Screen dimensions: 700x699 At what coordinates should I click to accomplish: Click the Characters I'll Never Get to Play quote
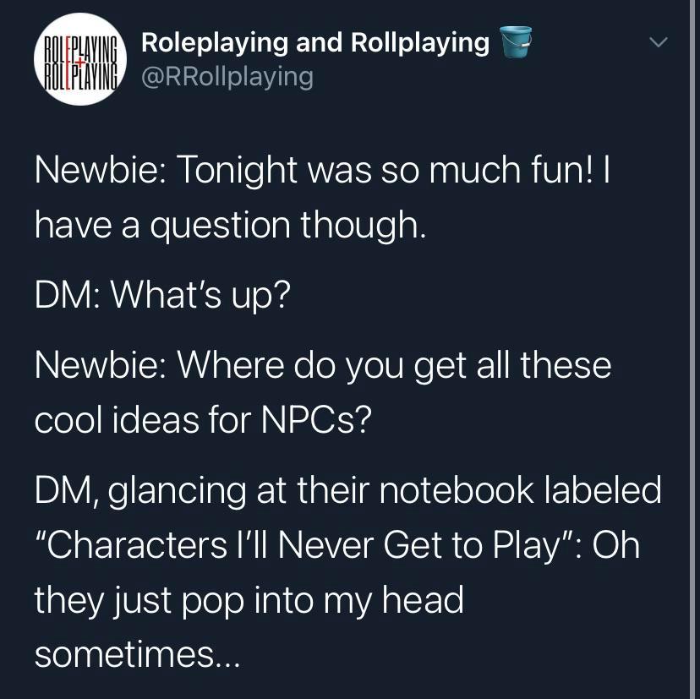click(x=338, y=543)
